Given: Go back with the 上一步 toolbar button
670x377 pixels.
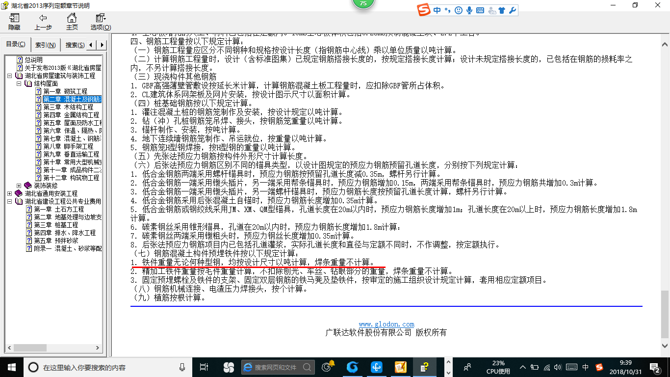Looking at the screenshot, I should coord(43,22).
